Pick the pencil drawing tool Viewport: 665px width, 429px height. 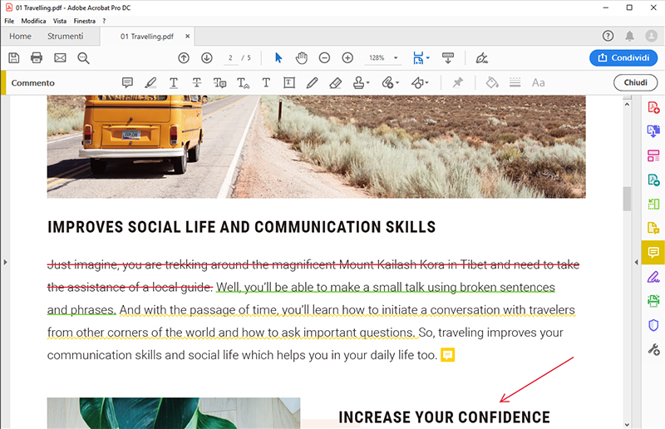[x=312, y=83]
